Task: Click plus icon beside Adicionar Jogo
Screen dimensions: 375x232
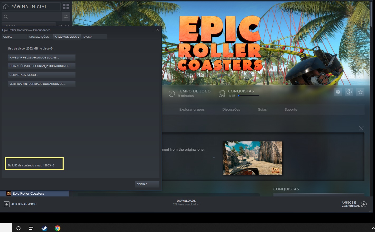Action: tap(7, 204)
